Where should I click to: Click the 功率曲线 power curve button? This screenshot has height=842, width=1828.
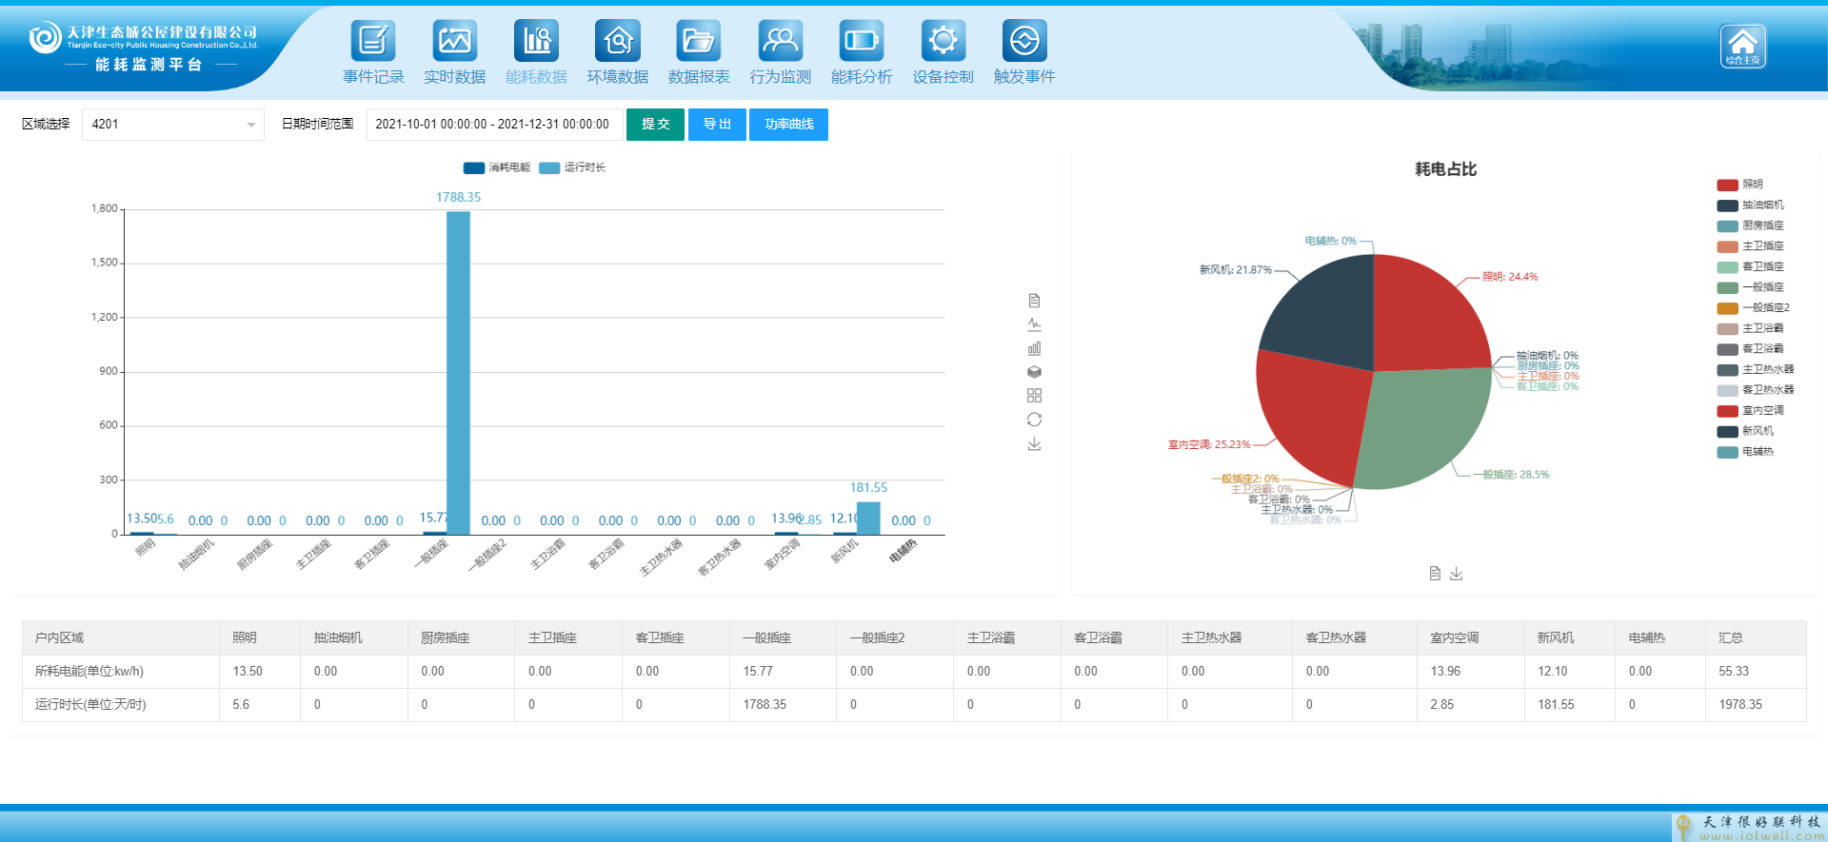[x=788, y=125]
